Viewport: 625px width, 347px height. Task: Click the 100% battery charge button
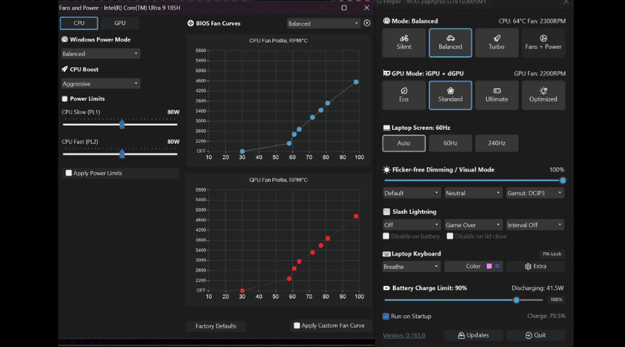556,300
